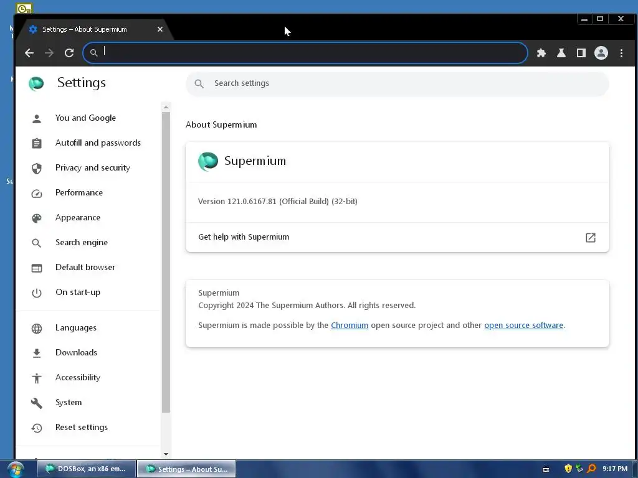Click the history icon beside Reset settings

(x=37, y=428)
